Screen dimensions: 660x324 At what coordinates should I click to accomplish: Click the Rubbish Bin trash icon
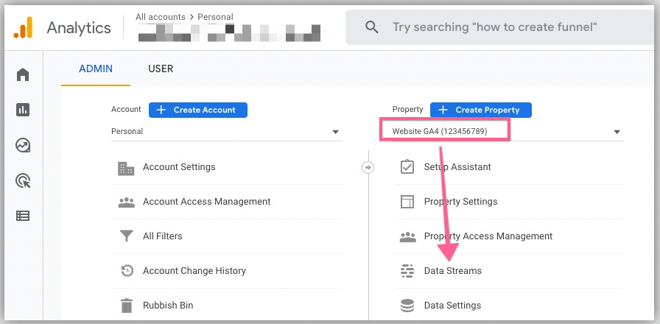pos(126,305)
